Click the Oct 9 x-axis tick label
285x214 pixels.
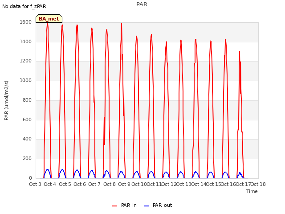(x=124, y=184)
